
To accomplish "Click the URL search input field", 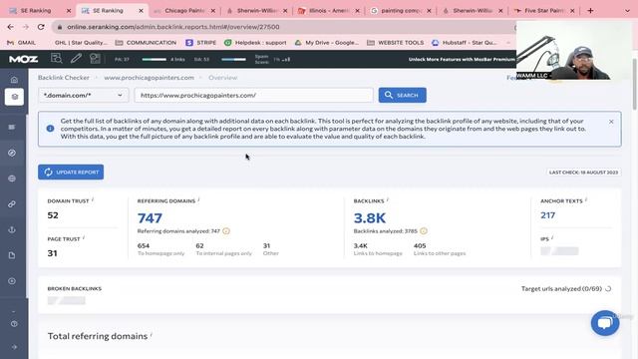I will [x=254, y=96].
